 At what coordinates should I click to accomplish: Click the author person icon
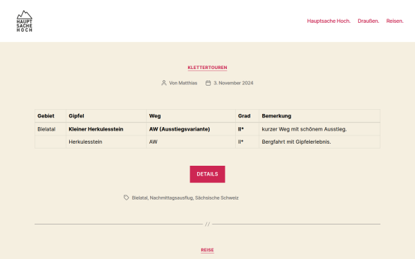[x=164, y=83]
